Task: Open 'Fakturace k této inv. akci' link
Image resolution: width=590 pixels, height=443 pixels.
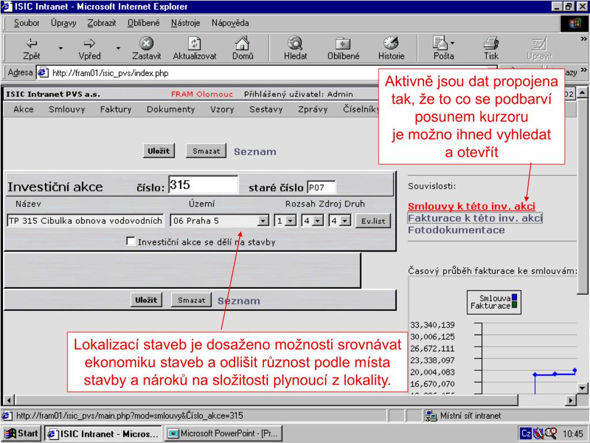Action: [475, 218]
